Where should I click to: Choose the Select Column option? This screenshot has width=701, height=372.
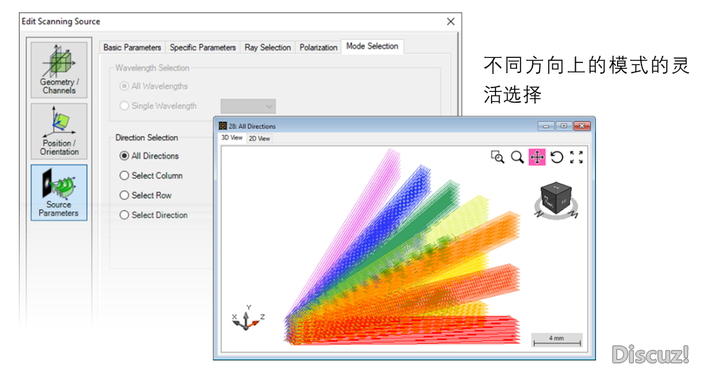click(x=125, y=176)
